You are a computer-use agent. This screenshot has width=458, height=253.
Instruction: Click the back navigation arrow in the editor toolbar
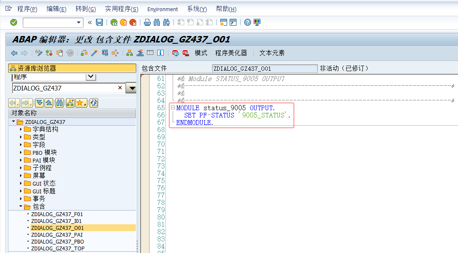tap(13, 53)
